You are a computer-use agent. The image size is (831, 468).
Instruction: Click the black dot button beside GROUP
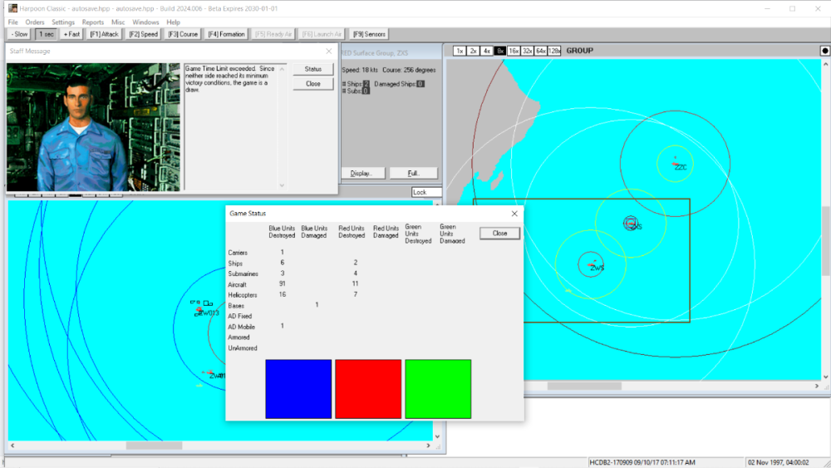824,51
